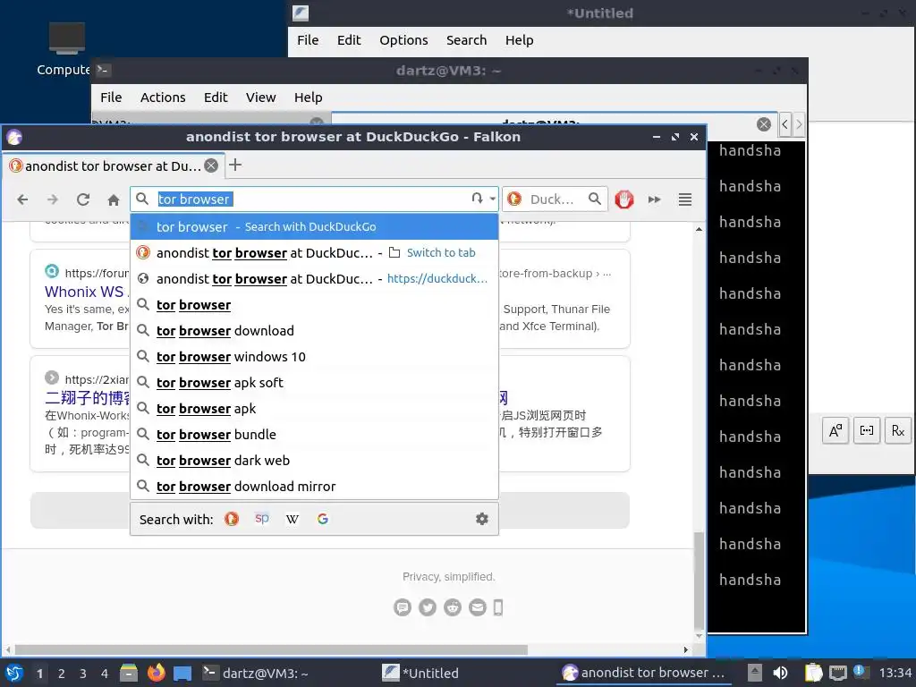Click the AdBlock red hand icon
The height and width of the screenshot is (687, 916).
click(623, 199)
